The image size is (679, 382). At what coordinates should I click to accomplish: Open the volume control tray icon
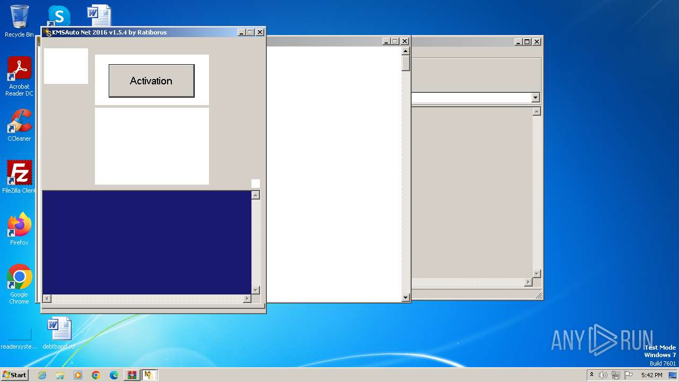click(603, 375)
